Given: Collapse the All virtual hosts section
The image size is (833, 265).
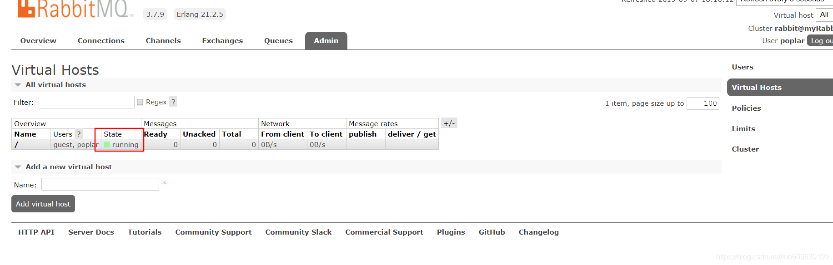Looking at the screenshot, I should coord(18,84).
